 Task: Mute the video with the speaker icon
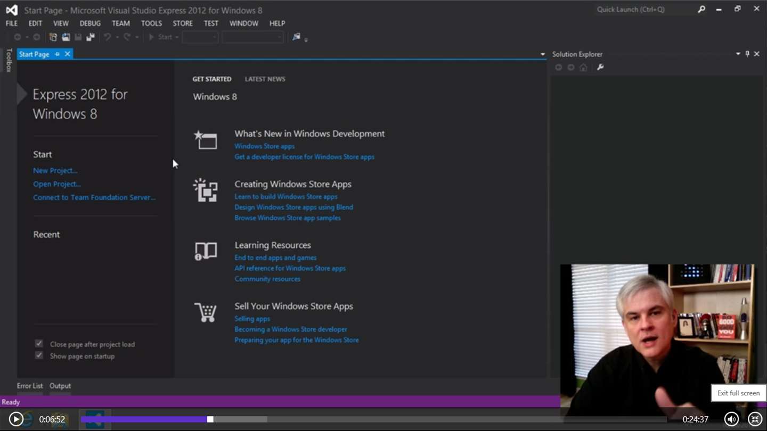[731, 419]
